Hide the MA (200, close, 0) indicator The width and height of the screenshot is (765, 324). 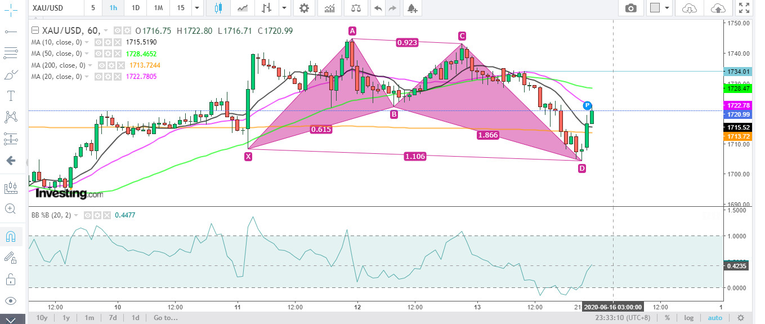tap(102, 65)
